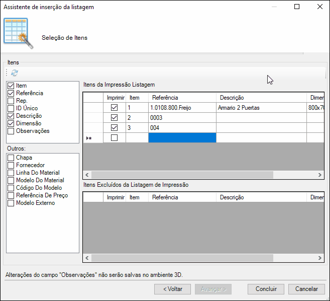
Task: Check Imprimir in the new empty row
Action: [x=115, y=138]
